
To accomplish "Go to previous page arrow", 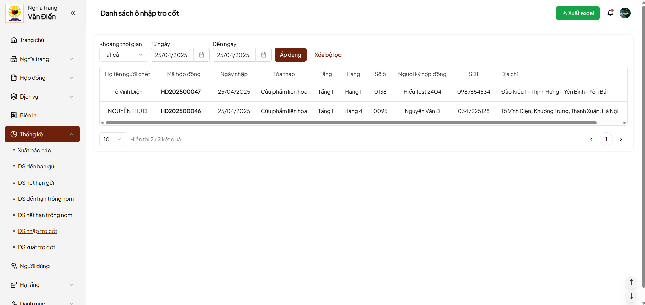I will [591, 139].
